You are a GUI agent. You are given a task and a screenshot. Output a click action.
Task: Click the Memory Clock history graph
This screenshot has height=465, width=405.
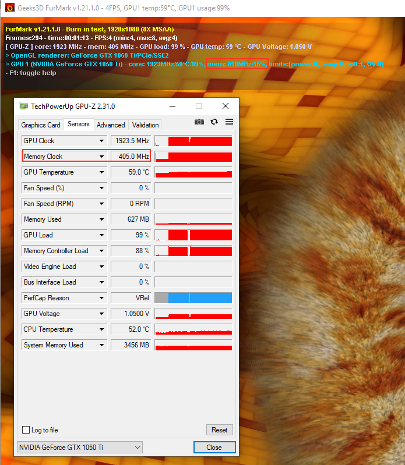point(193,157)
